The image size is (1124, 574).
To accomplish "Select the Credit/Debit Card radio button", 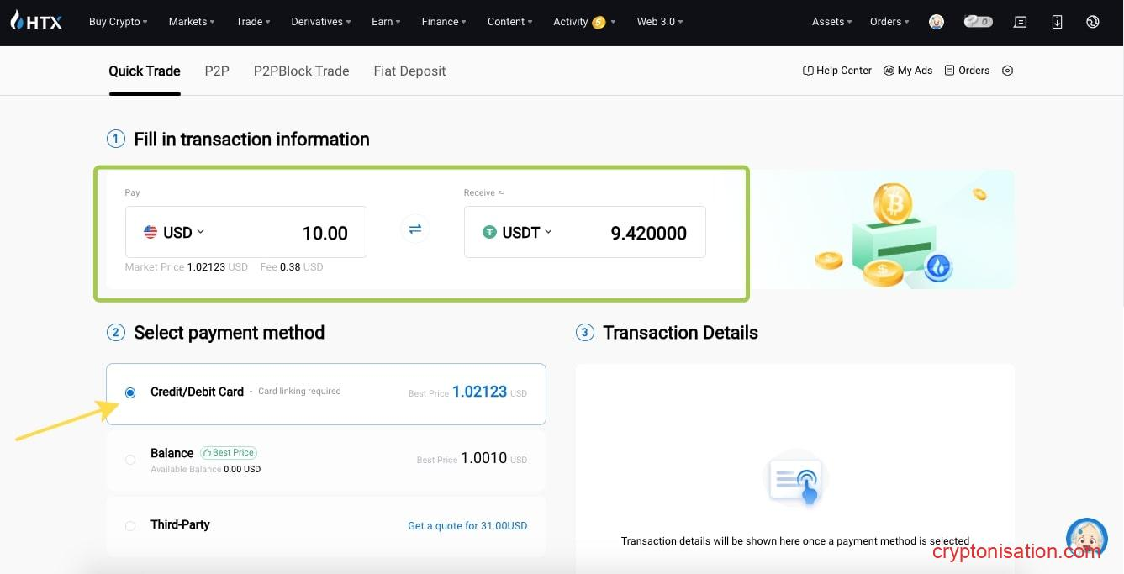I will coord(130,392).
